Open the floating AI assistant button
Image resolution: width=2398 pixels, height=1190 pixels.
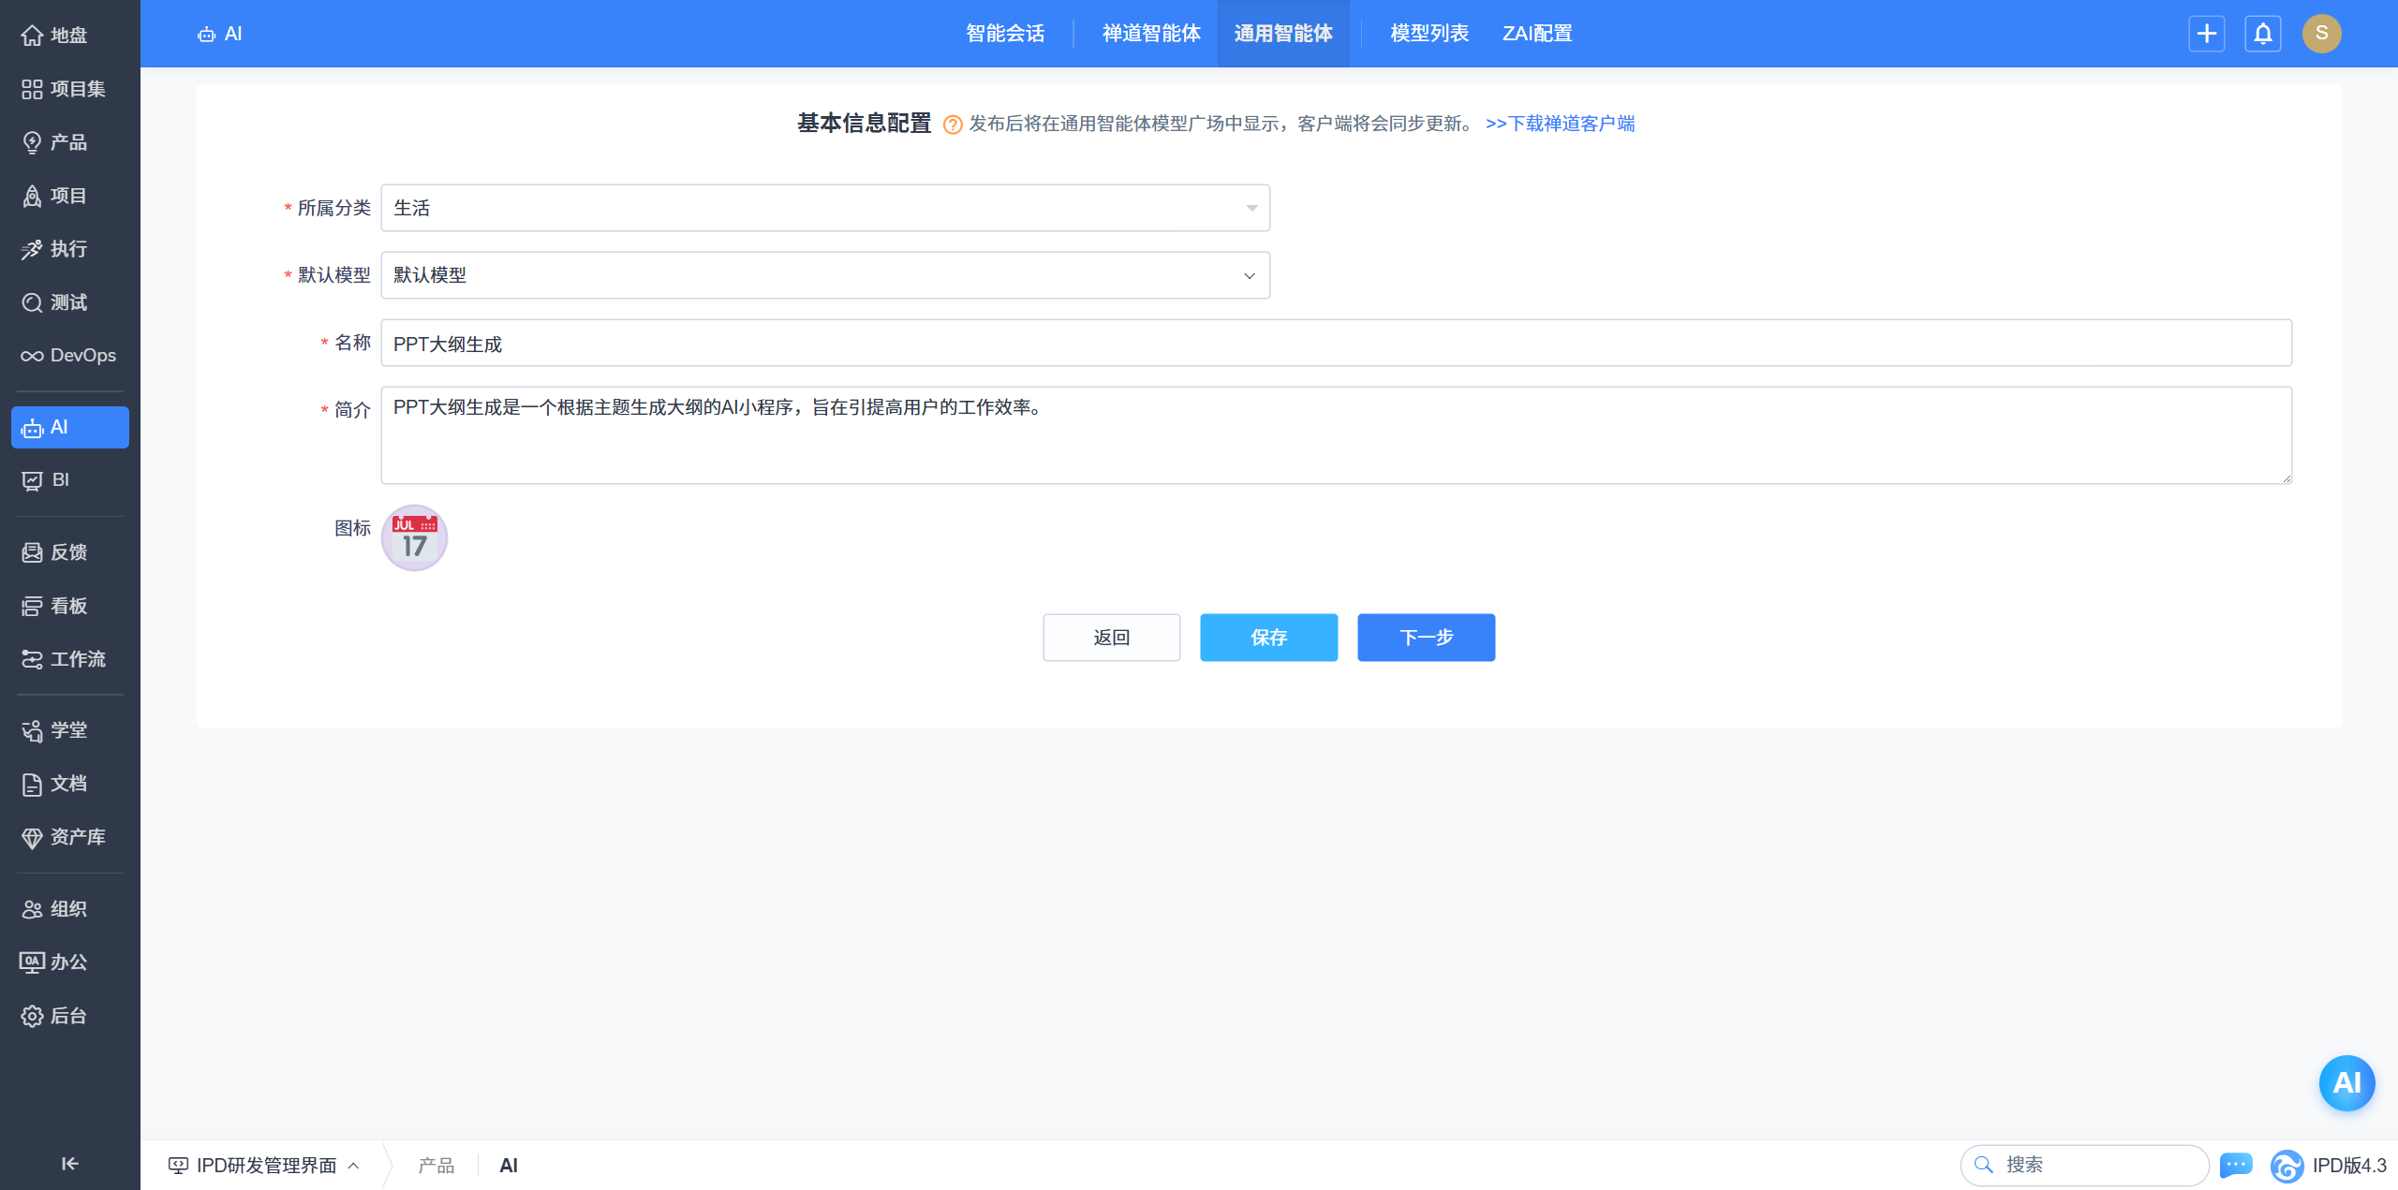[x=2346, y=1082]
